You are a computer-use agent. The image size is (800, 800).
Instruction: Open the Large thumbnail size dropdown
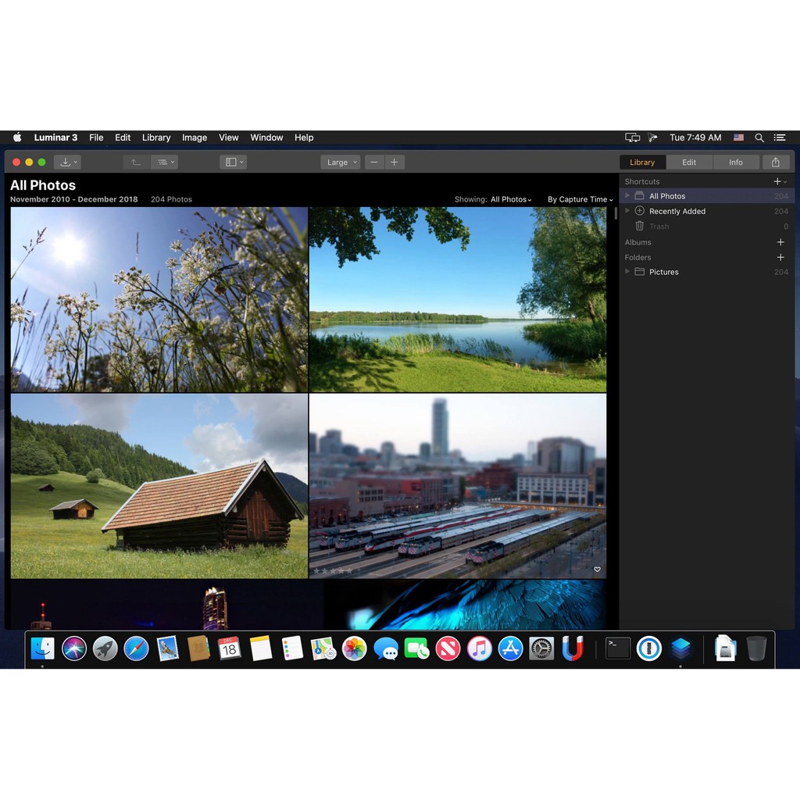pyautogui.click(x=341, y=162)
